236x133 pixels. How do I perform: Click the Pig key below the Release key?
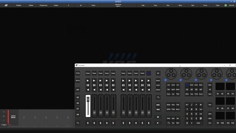click(x=158, y=98)
